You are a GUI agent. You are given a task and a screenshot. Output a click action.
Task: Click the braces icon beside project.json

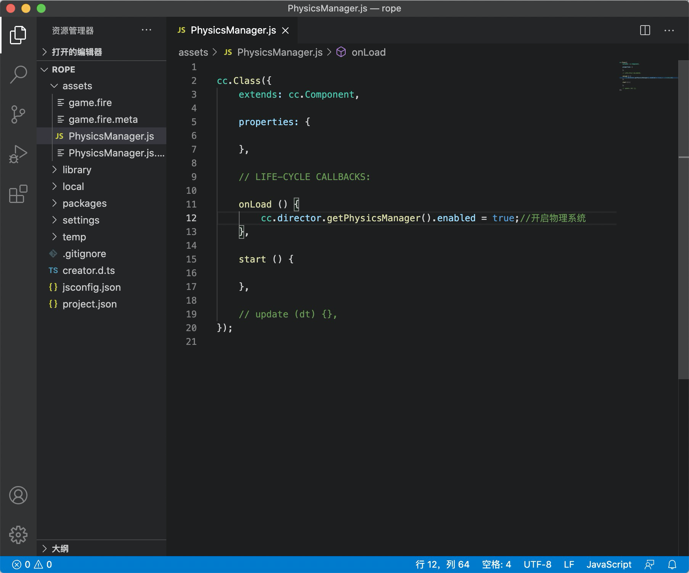(x=53, y=304)
